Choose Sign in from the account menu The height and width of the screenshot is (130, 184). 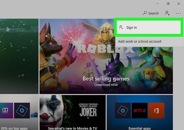point(149,27)
